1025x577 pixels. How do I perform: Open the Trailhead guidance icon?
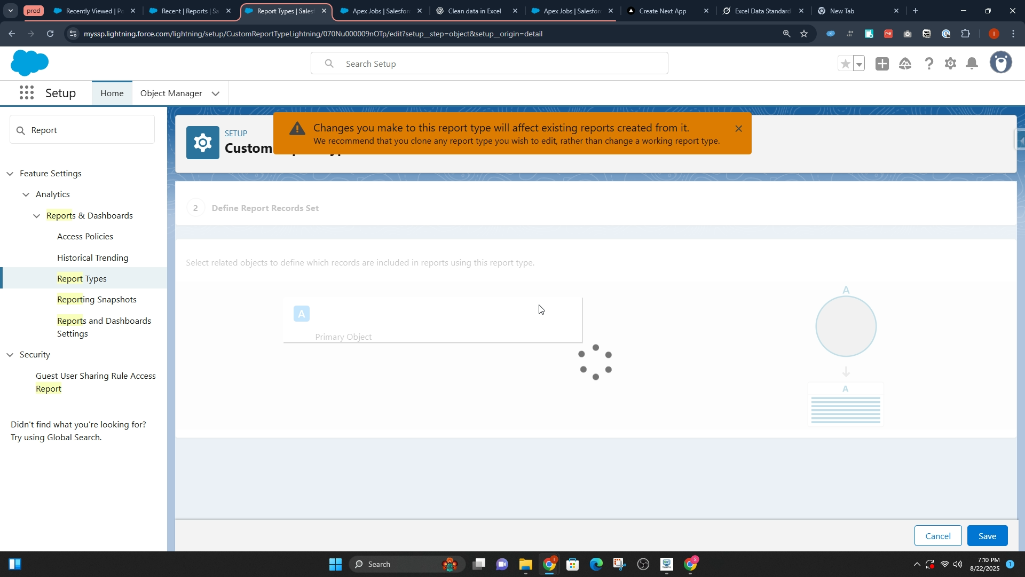905,64
